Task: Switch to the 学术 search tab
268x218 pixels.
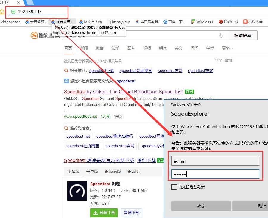Action: click(x=210, y=48)
